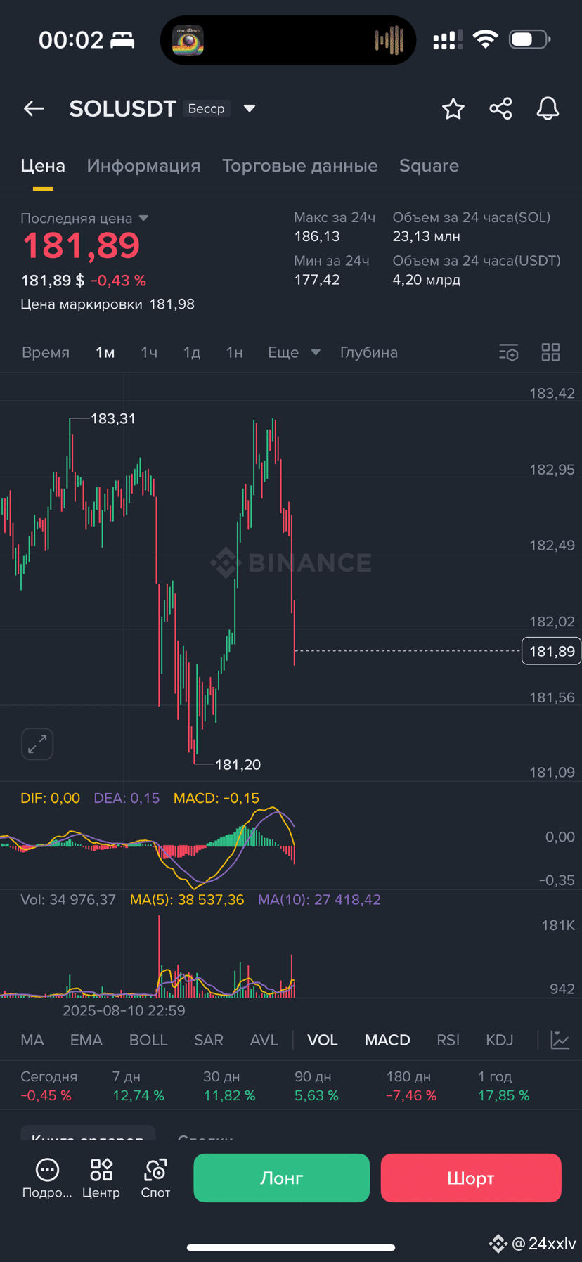This screenshot has height=1262, width=582.
Task: Toggle the BOLL indicator
Action: click(x=148, y=1040)
